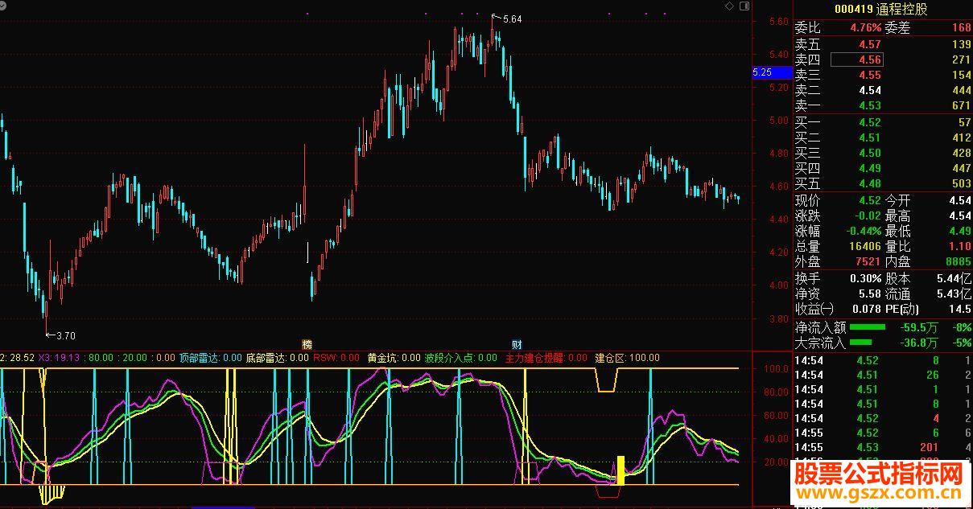
Task: Select the 买四 price 4.49
Action: [x=869, y=169]
